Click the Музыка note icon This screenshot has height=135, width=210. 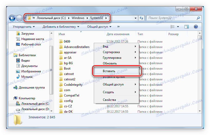coord(18,76)
